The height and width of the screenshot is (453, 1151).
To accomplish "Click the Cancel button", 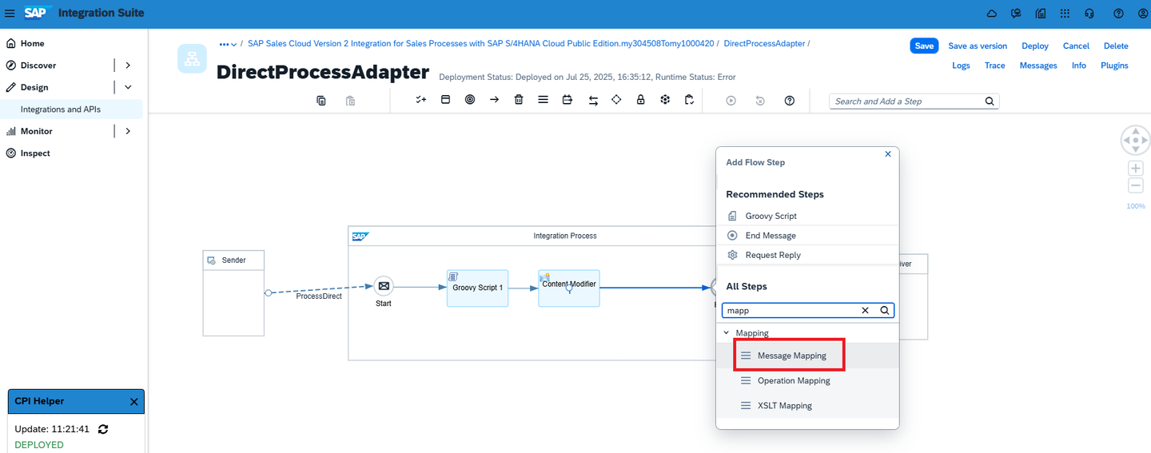I will pyautogui.click(x=1076, y=46).
